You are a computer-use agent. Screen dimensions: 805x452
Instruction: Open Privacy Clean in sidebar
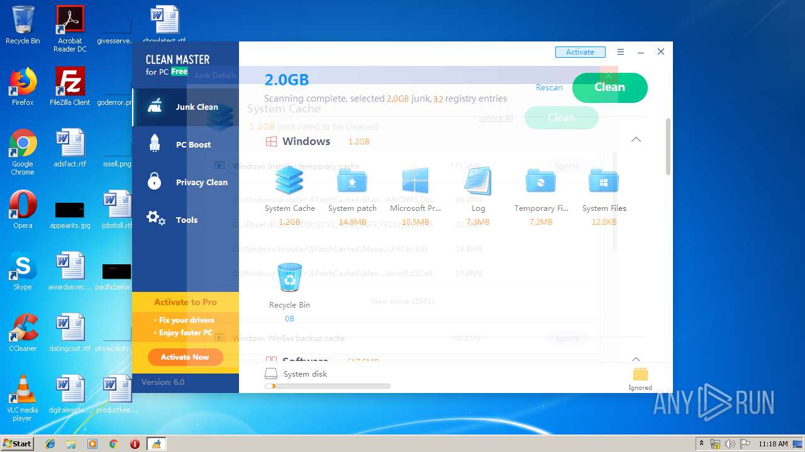coord(186,182)
